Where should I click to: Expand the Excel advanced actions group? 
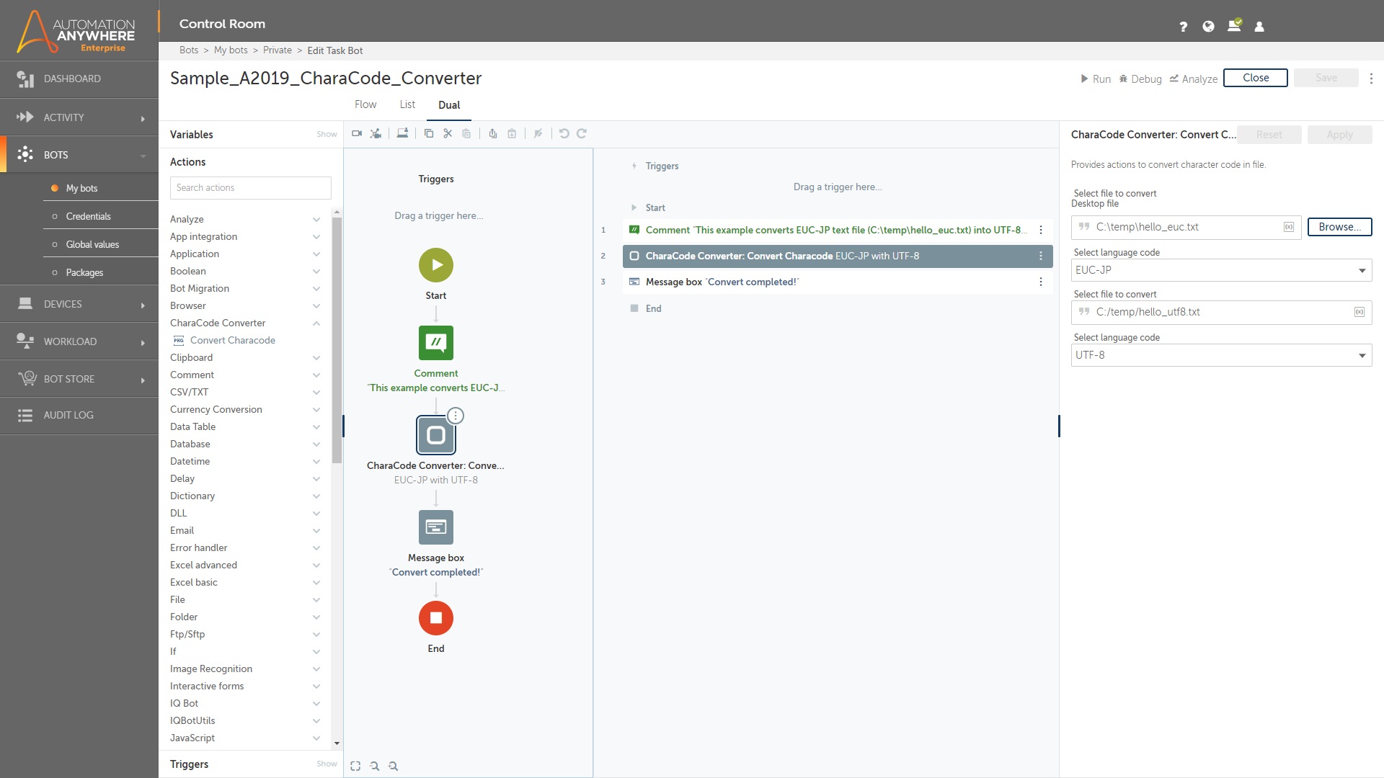(316, 565)
